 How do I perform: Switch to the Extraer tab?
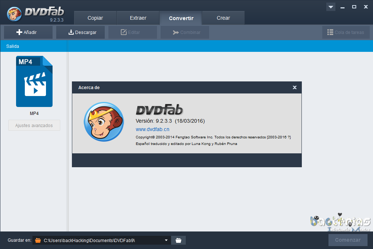(x=138, y=18)
